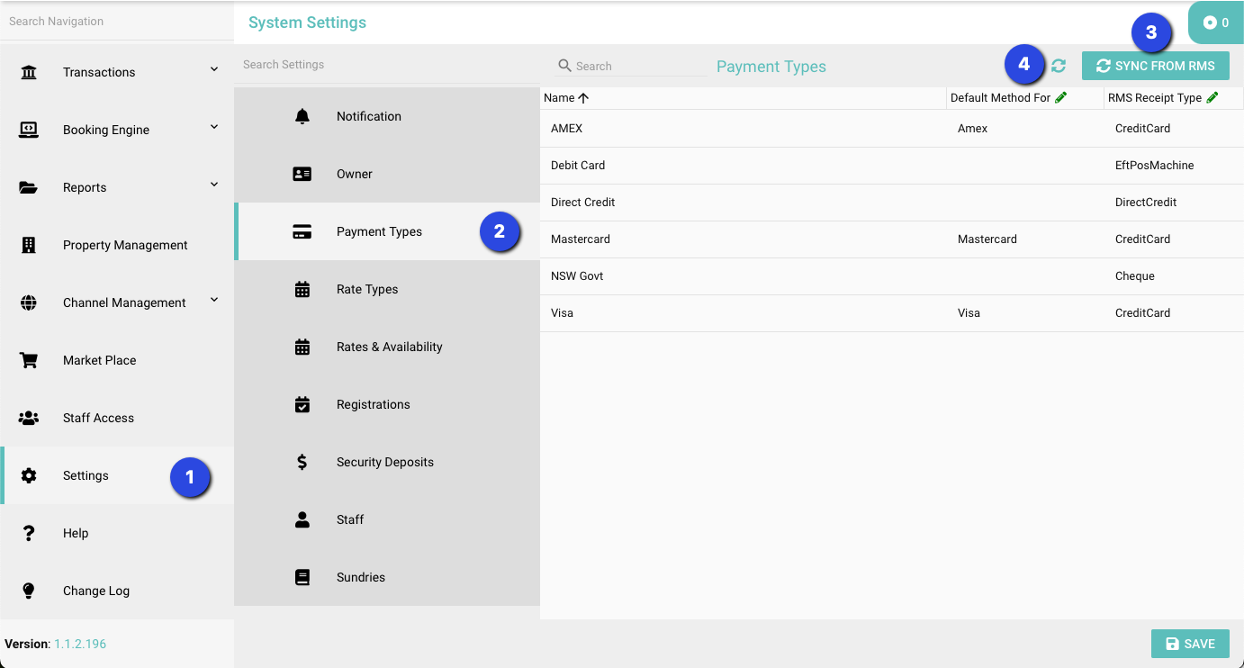
Task: Click the Change Log lightbulb icon
Action: (x=29, y=591)
